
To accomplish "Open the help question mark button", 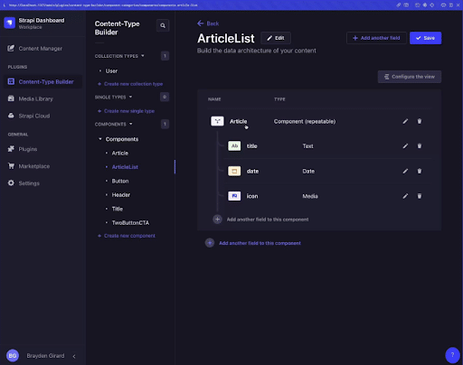I will 452,355.
